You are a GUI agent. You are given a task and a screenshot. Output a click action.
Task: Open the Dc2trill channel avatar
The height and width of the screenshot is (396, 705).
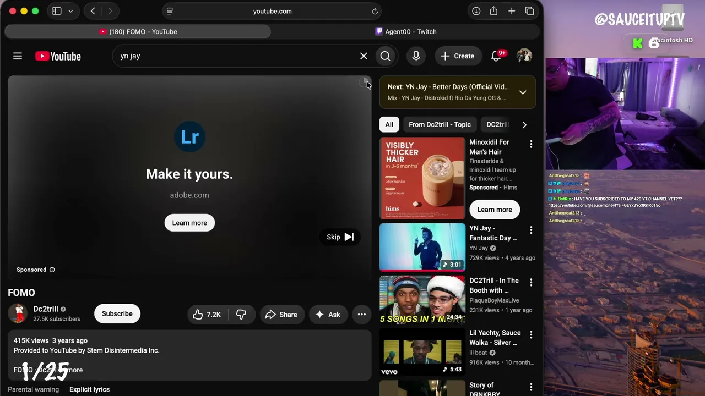18,313
